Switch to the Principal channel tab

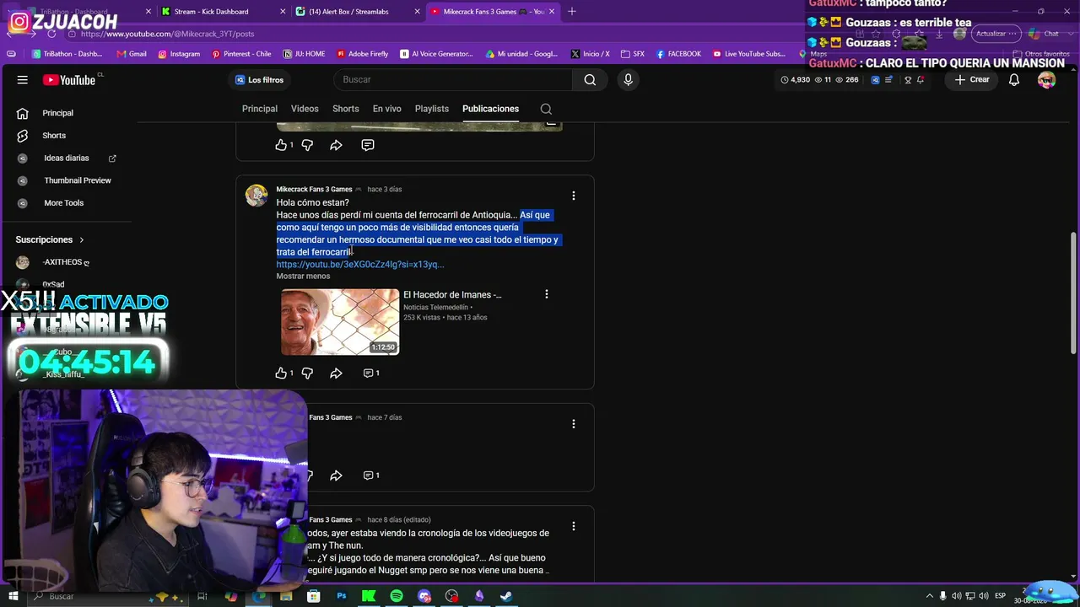click(260, 109)
